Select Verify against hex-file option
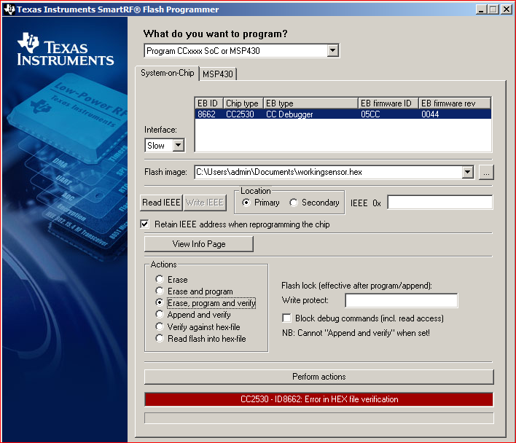Screen dimensions: 516x443 pos(160,326)
